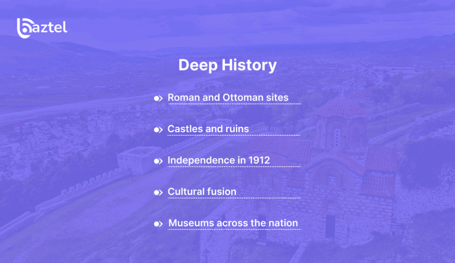Screen dimensions: 455x263
Task: Select the baztel wordmark text
Action: pyautogui.click(x=49, y=27)
